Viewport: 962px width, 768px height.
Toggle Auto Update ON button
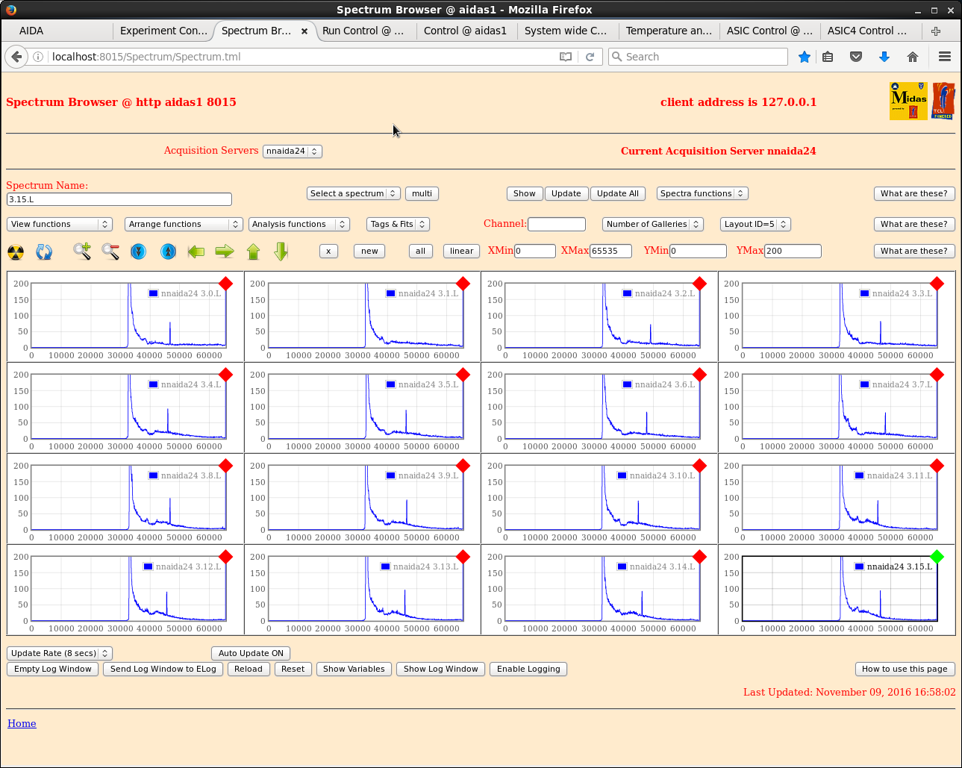pyautogui.click(x=251, y=653)
